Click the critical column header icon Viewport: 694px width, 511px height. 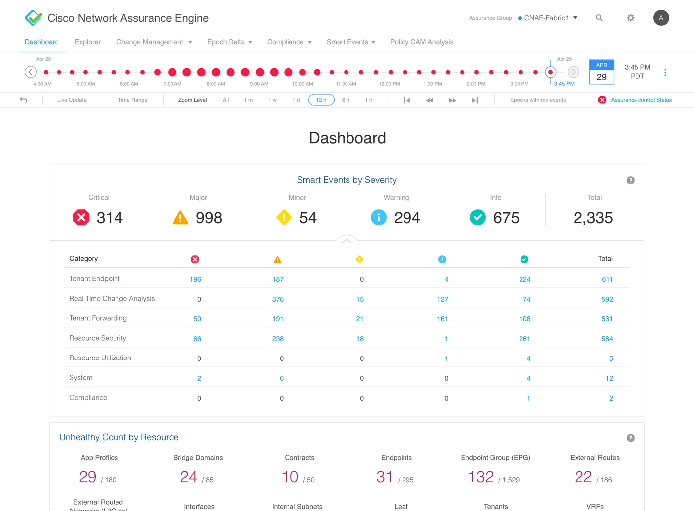(x=195, y=259)
